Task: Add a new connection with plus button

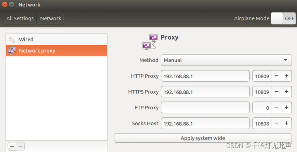Action: point(12,146)
